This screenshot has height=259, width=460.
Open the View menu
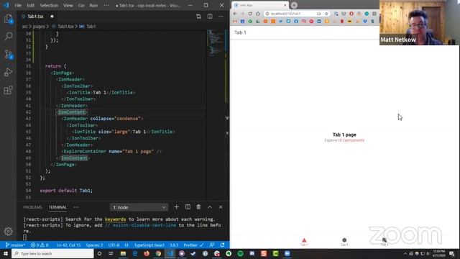tap(68, 5)
